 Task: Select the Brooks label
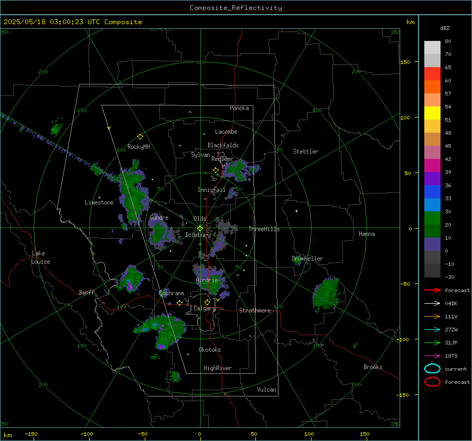pyautogui.click(x=373, y=367)
